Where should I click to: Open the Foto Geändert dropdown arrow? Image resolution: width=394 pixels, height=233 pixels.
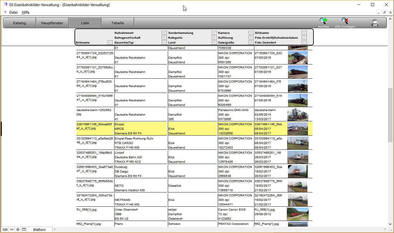point(304,43)
